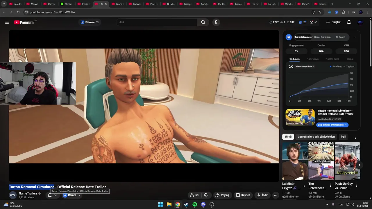Reload the page with browser refresh
Image resolution: width=372 pixels, height=209 pixels.
(x=18, y=12)
